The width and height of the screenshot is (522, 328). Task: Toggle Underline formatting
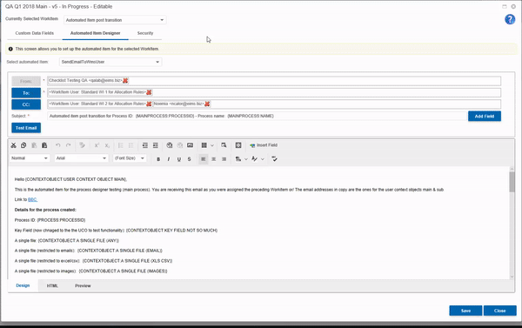click(x=179, y=159)
